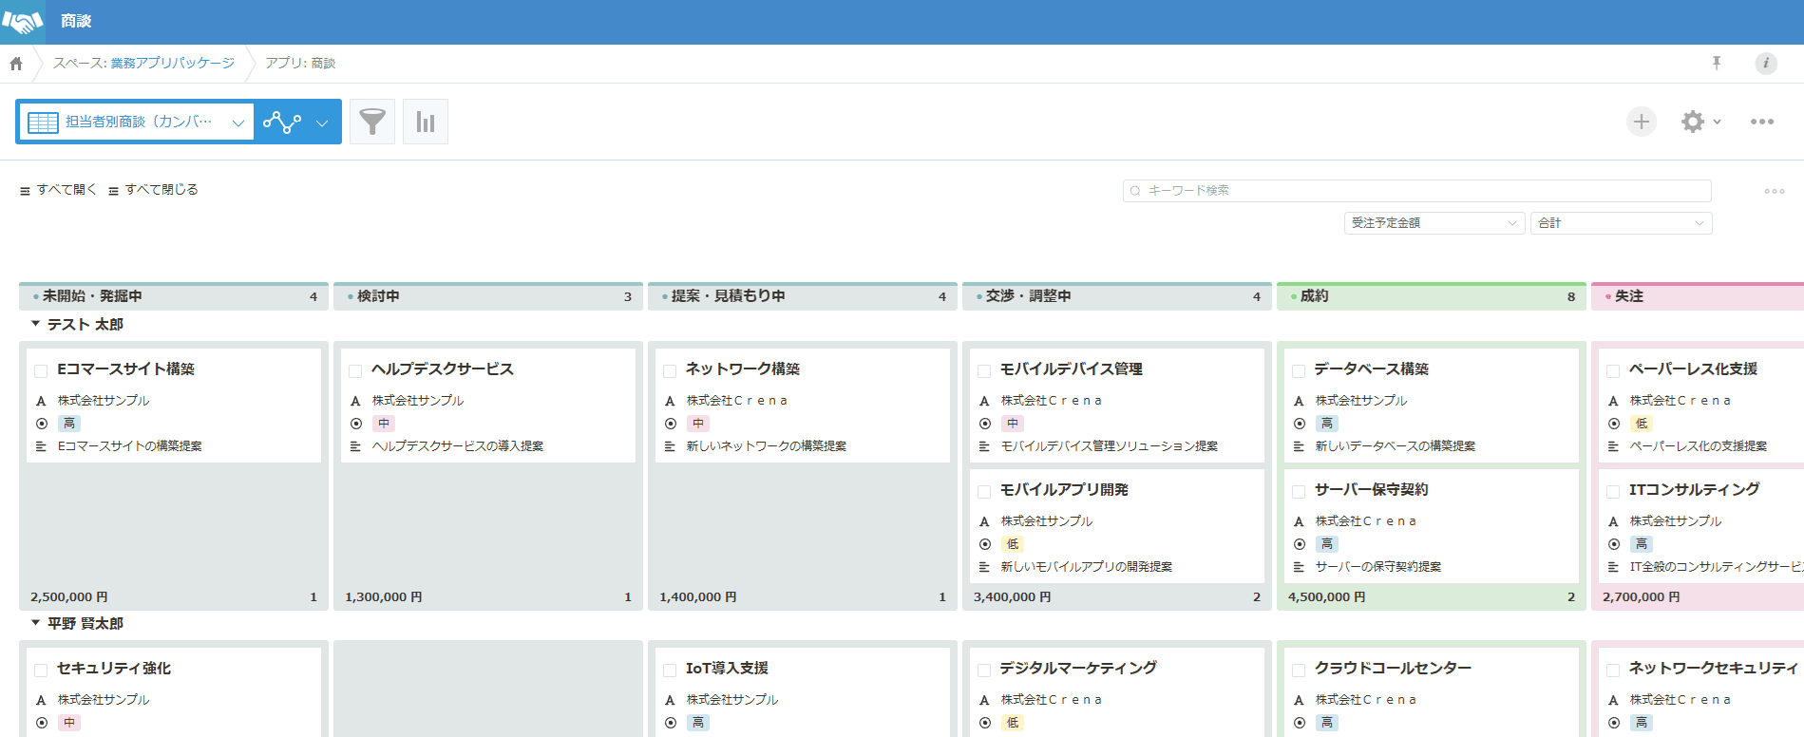Image resolution: width=1804 pixels, height=737 pixels.
Task: Check the ヘルプデスクサービス card checkbox
Action: pos(355,371)
